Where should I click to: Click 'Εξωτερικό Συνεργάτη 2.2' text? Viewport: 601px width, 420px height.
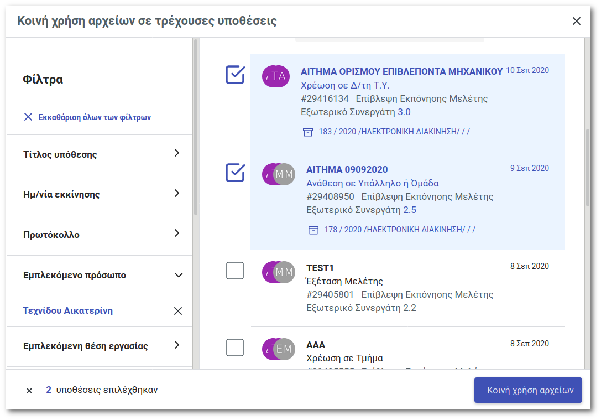[361, 308]
